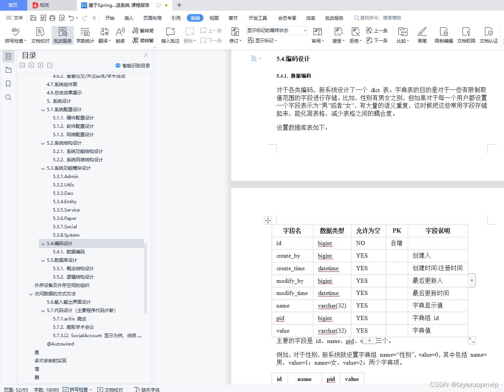Click the 文档认证 document certification icon
This screenshot has height=392, width=504.
pyautogui.click(x=489, y=35)
